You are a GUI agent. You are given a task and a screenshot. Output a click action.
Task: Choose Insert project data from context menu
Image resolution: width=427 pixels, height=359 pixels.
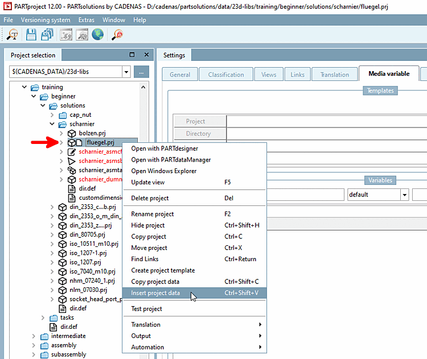click(195, 293)
